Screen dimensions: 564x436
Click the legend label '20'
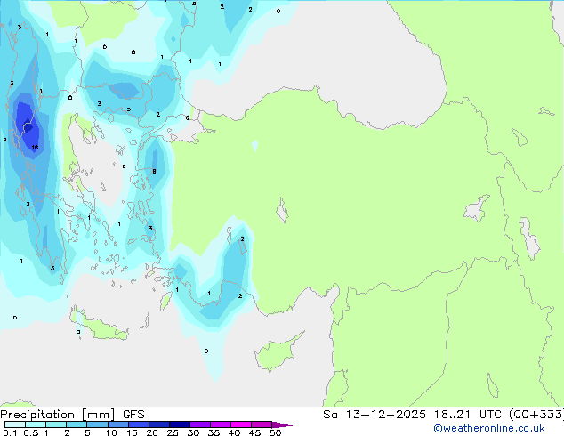pyautogui.click(x=152, y=432)
